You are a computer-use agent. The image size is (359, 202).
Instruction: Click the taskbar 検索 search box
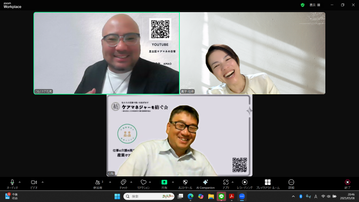149,197
